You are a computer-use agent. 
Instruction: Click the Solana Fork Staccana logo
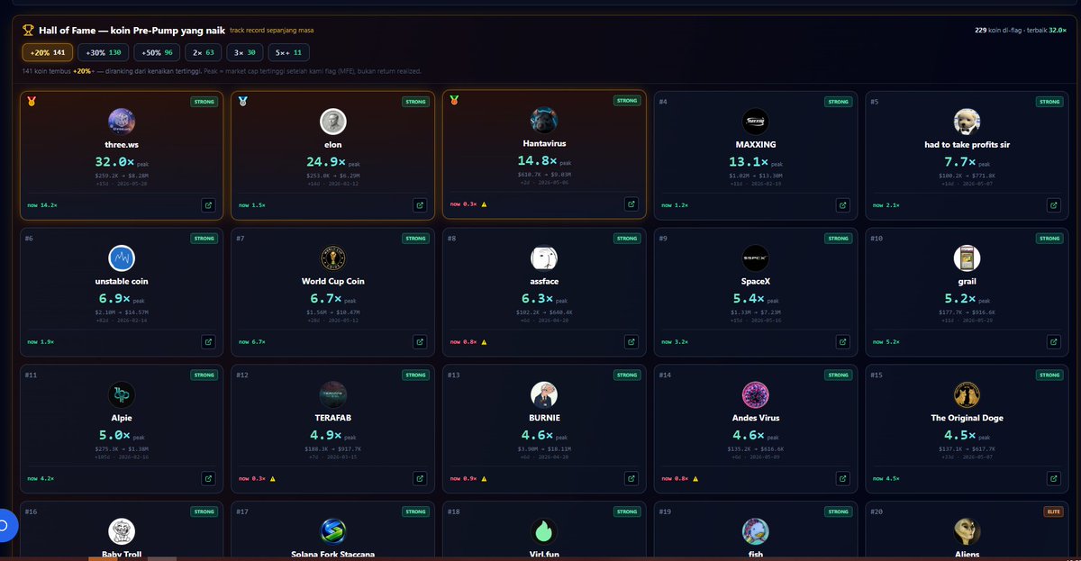click(333, 532)
